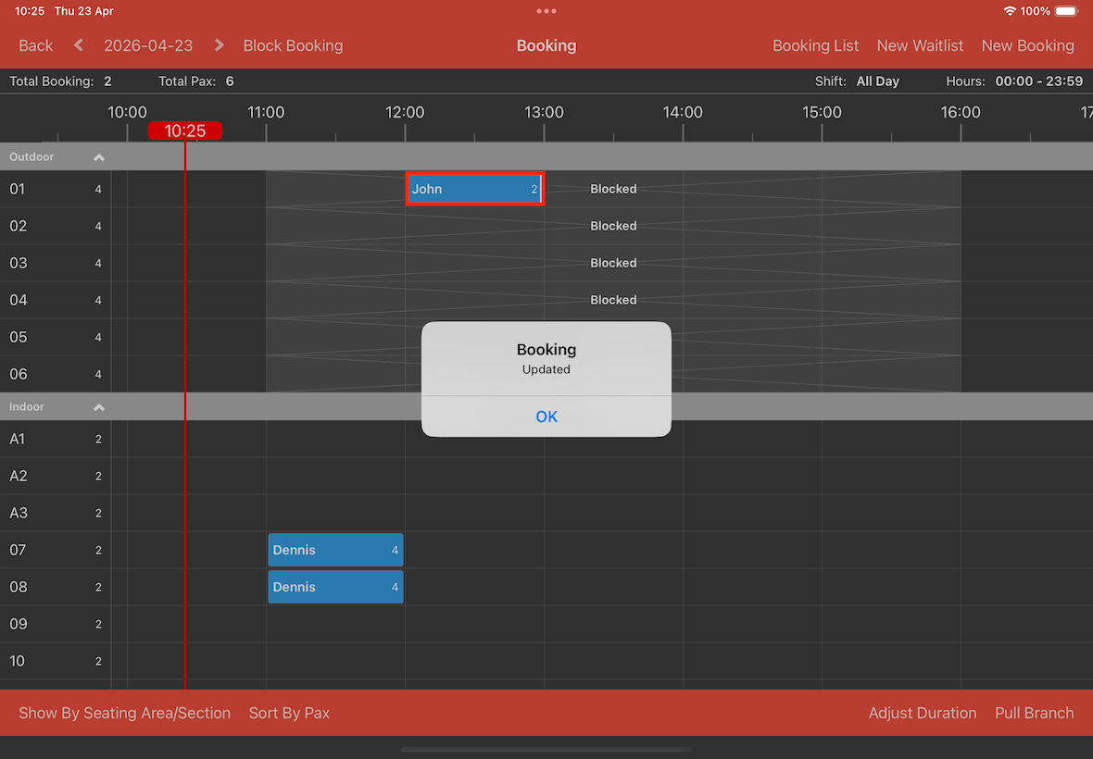
Task: Collapse the Outdoor section
Action: [99, 157]
